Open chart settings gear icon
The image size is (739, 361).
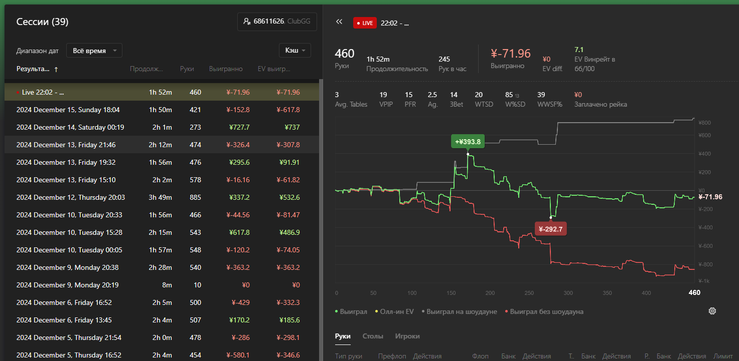pyautogui.click(x=712, y=311)
